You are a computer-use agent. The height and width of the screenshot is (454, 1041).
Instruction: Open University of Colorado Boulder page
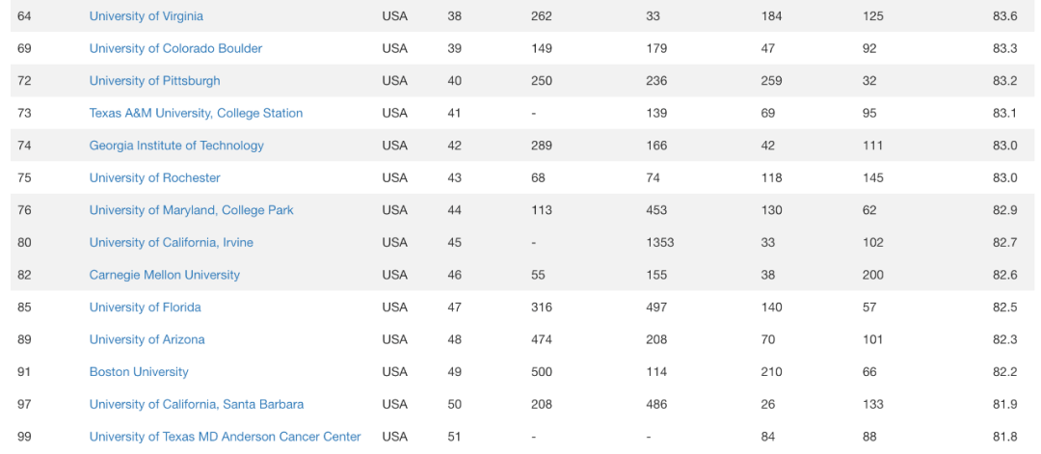[x=176, y=48]
